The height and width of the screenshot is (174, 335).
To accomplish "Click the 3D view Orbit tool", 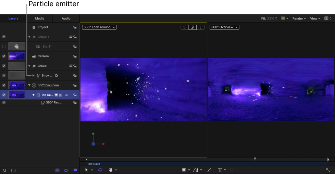I will (x=193, y=27).
